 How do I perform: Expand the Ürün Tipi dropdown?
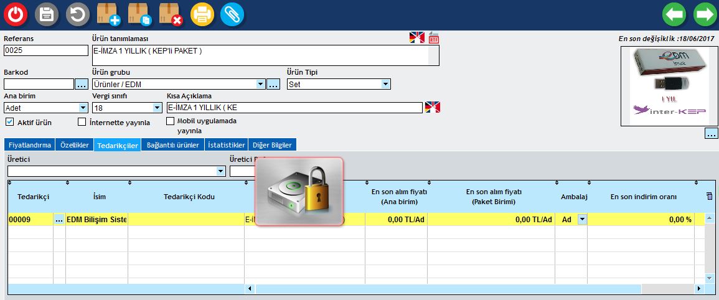click(x=385, y=84)
